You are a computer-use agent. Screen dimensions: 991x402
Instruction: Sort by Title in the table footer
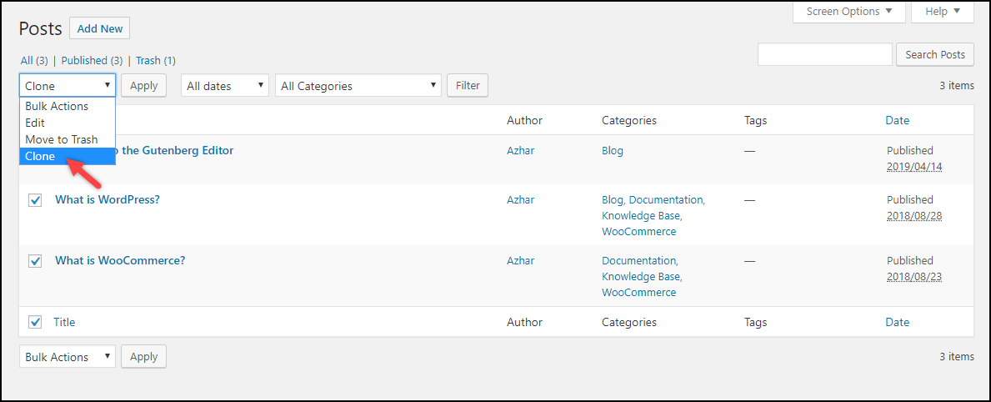coord(64,322)
